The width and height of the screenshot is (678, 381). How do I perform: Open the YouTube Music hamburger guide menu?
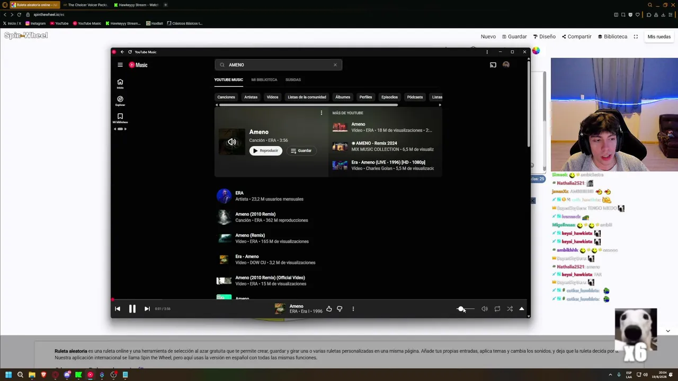click(x=120, y=65)
